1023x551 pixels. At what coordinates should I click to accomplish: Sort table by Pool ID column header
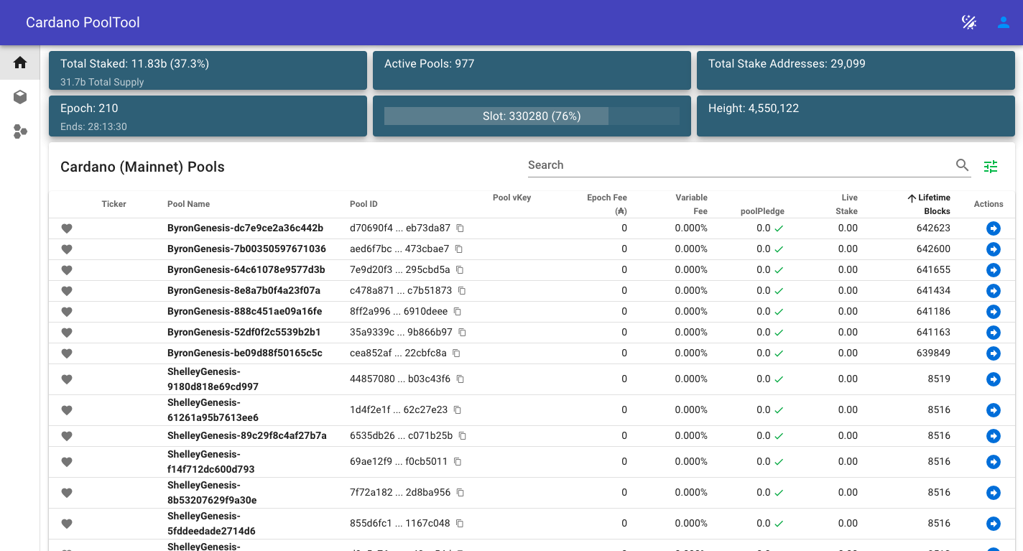[x=364, y=204]
